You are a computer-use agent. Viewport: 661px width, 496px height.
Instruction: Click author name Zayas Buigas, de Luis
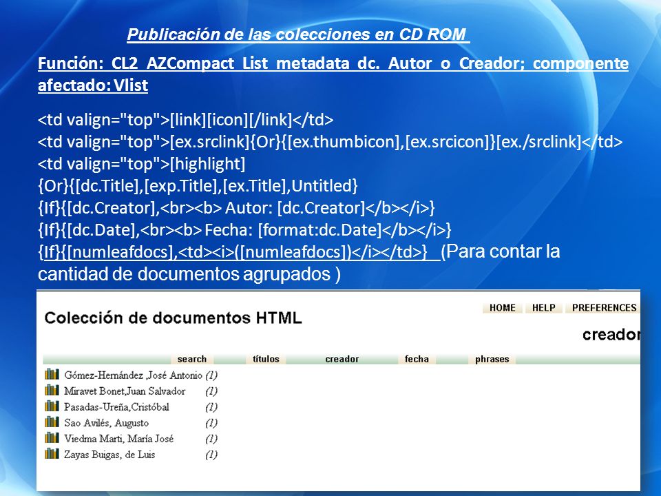109,455
